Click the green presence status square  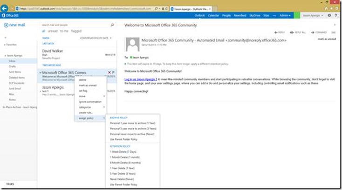pos(297,15)
